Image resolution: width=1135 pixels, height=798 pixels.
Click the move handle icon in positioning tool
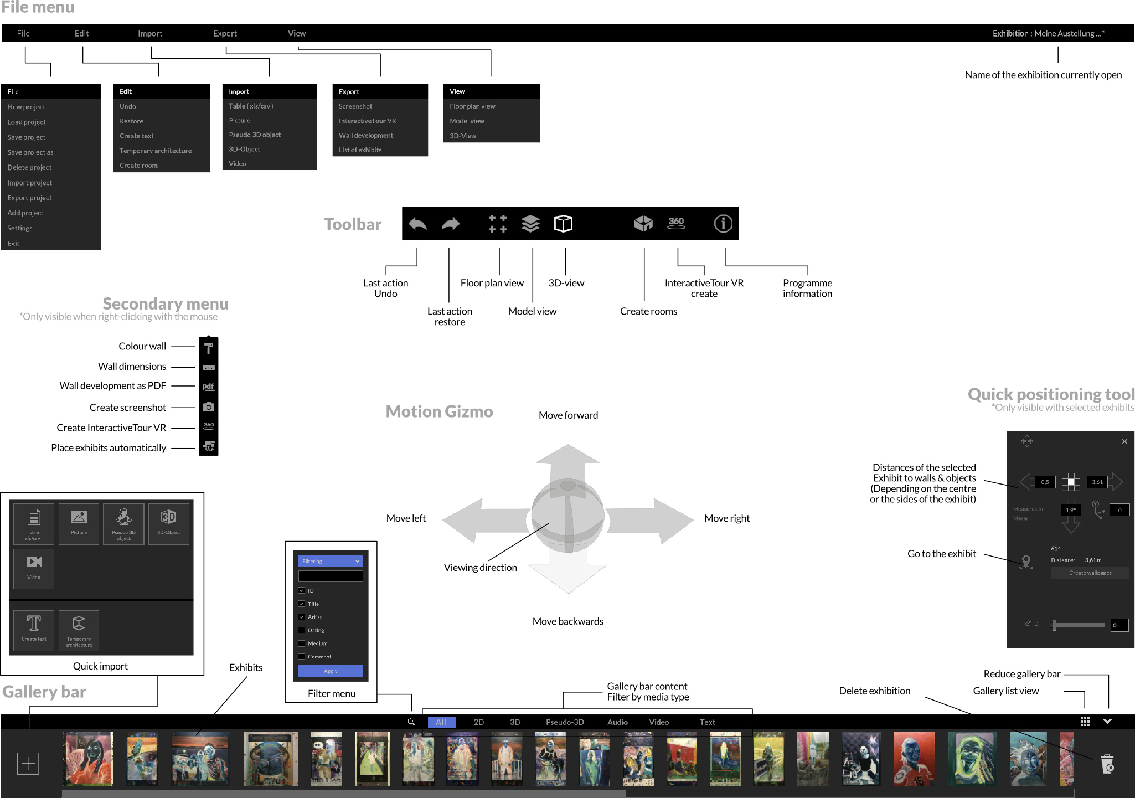coord(1027,441)
